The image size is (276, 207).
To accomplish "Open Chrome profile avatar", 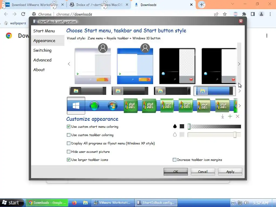I will click(261, 14).
